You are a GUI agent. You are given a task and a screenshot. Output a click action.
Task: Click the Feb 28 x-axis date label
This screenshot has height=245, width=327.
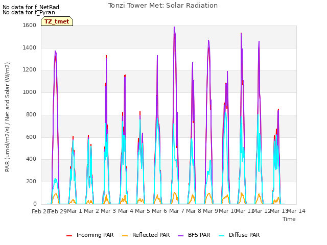[40, 211]
